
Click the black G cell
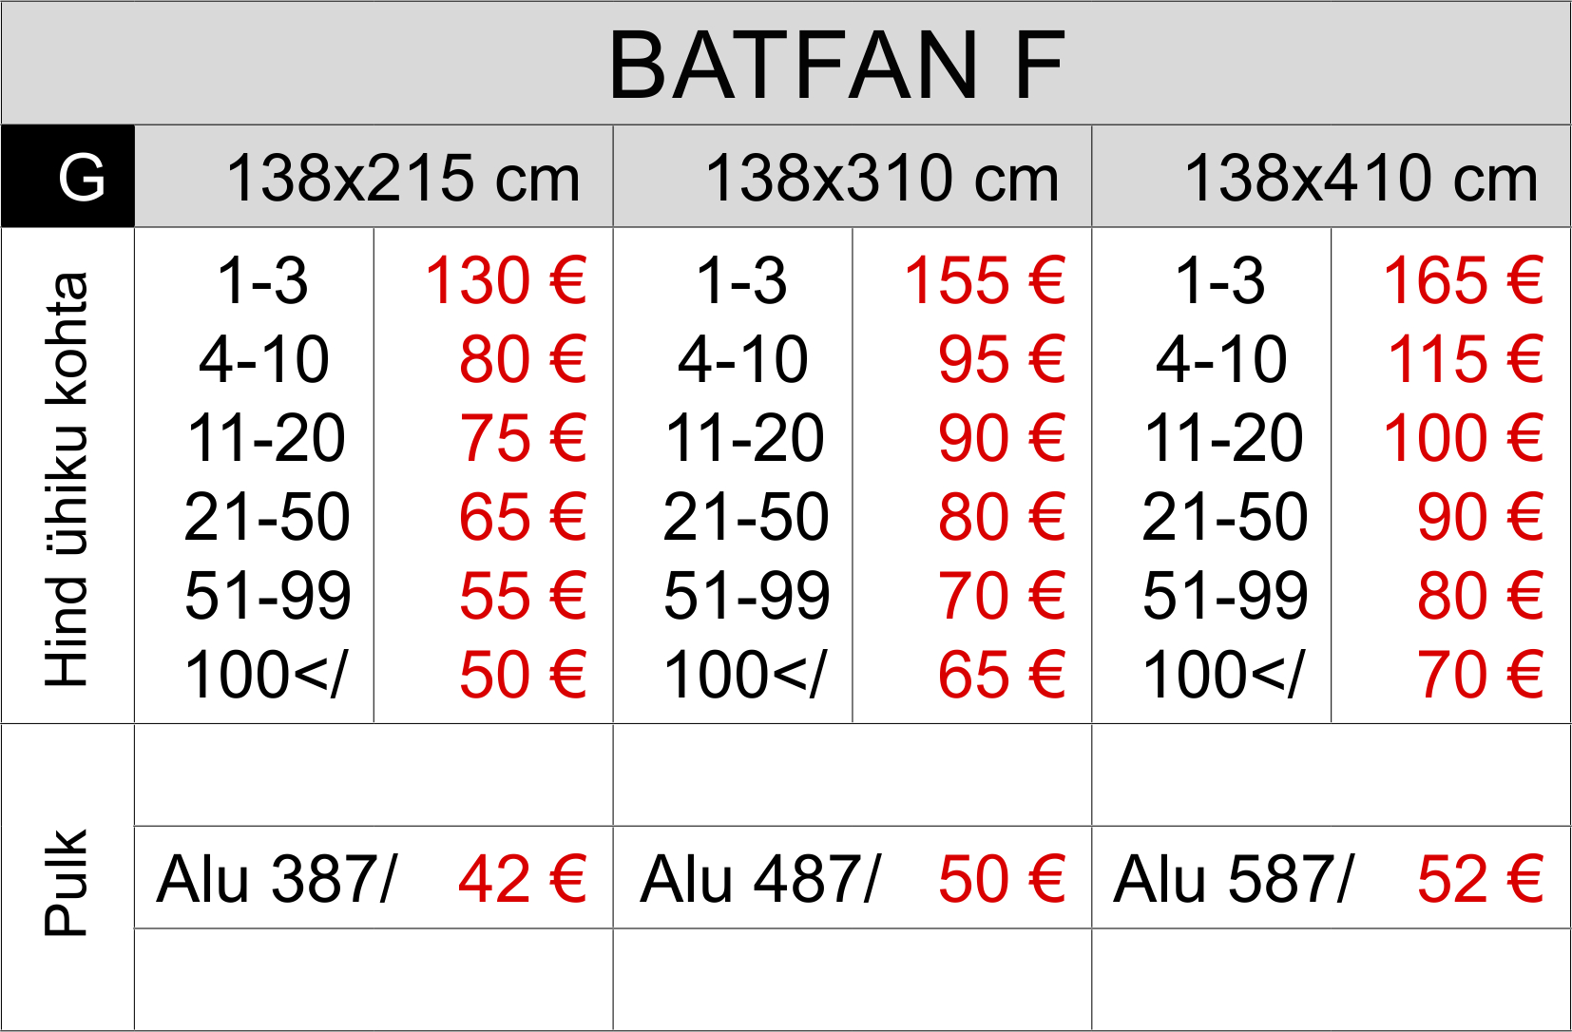(81, 178)
